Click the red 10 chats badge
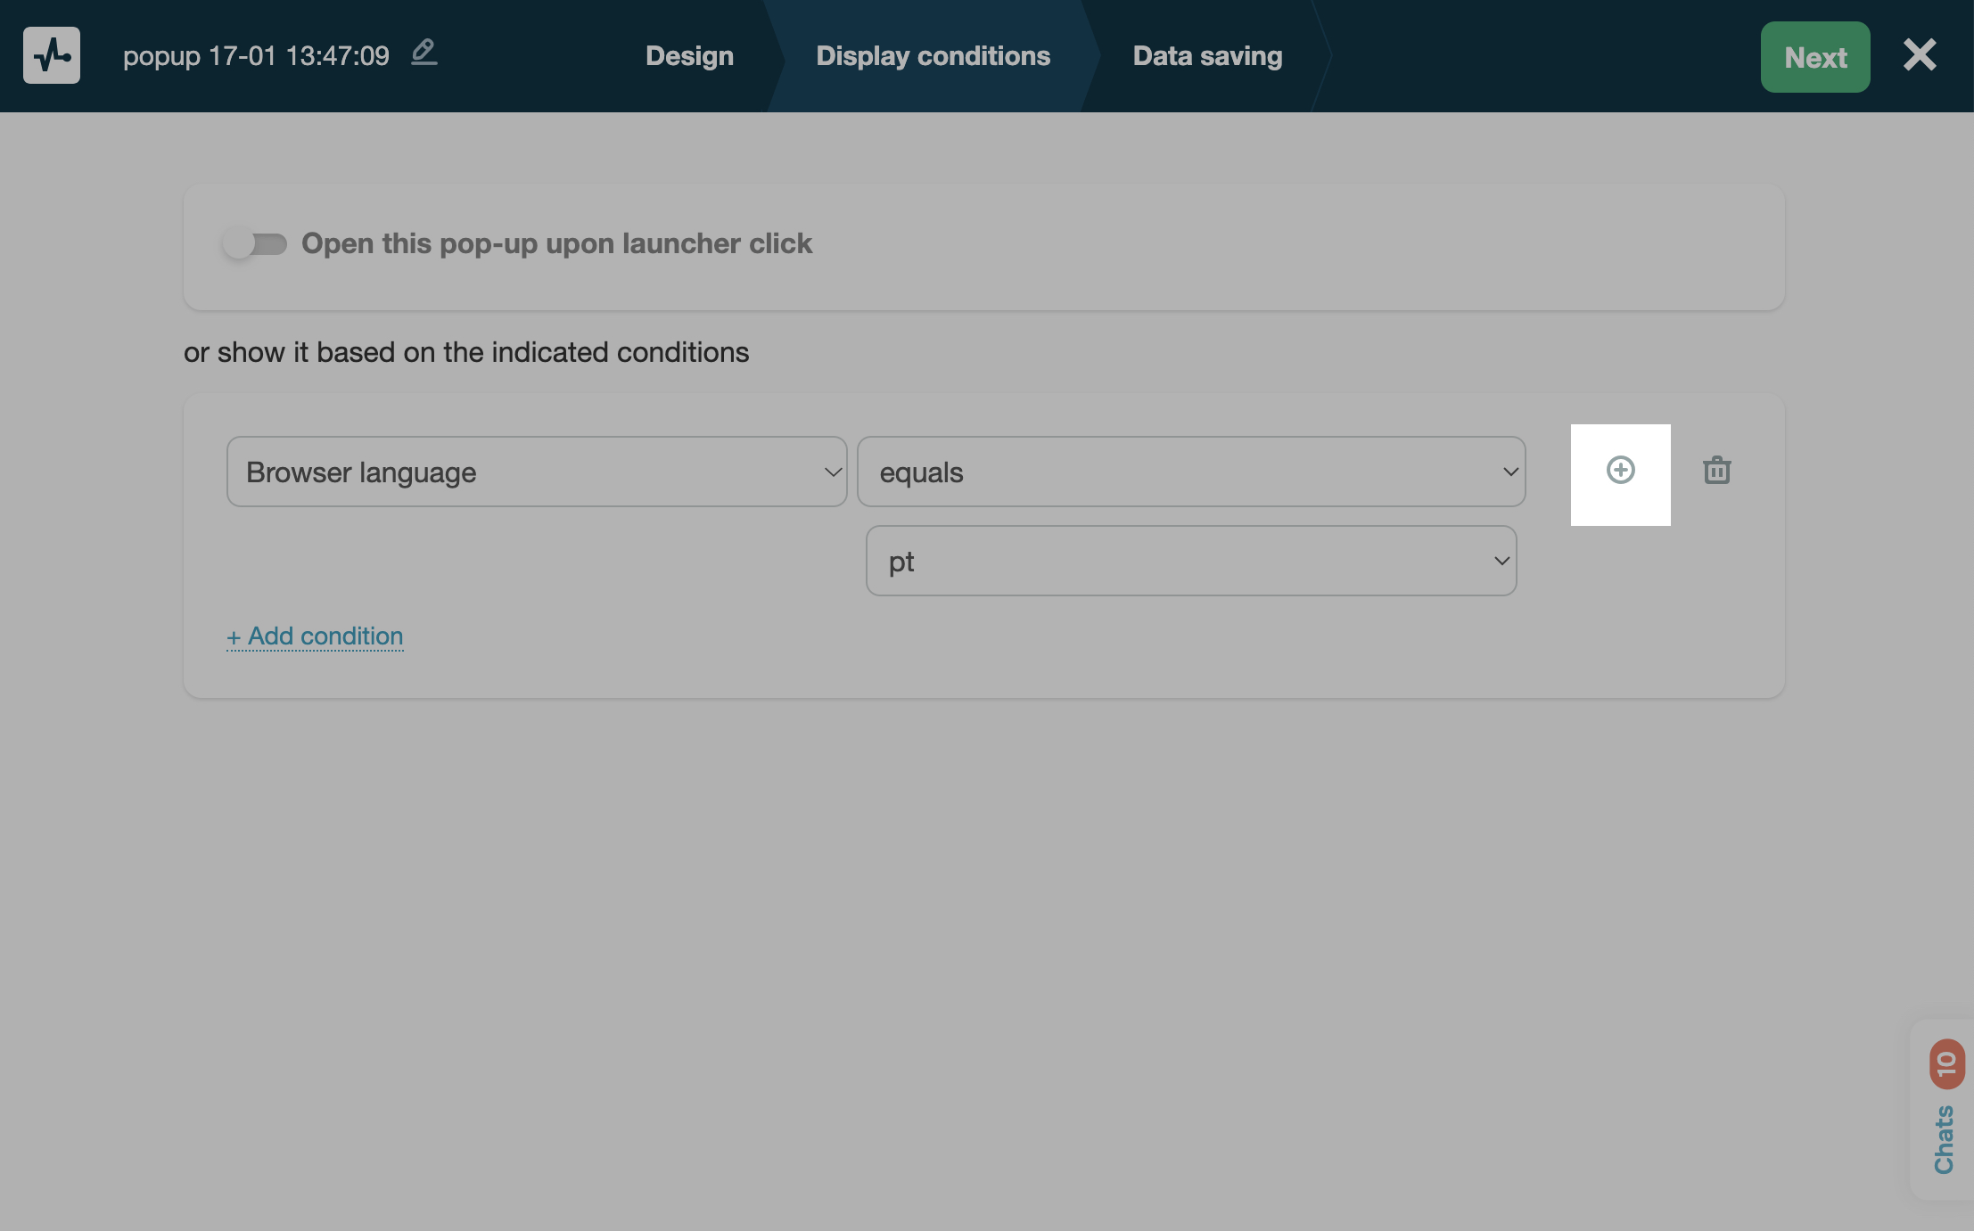The height and width of the screenshot is (1231, 1974). (1946, 1063)
